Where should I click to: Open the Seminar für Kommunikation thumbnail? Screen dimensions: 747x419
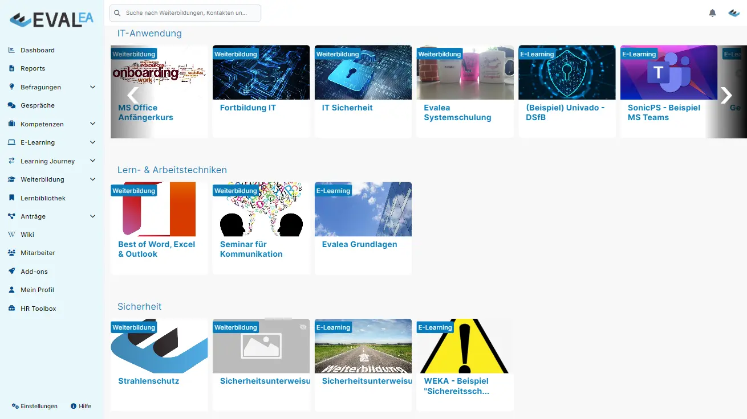coord(261,209)
